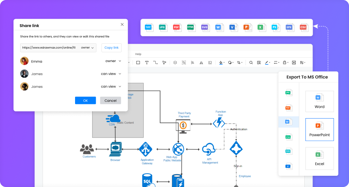Viewport: 349px width, 187px height.
Task: Select the Rectangle shape tool
Action: tap(138, 62)
